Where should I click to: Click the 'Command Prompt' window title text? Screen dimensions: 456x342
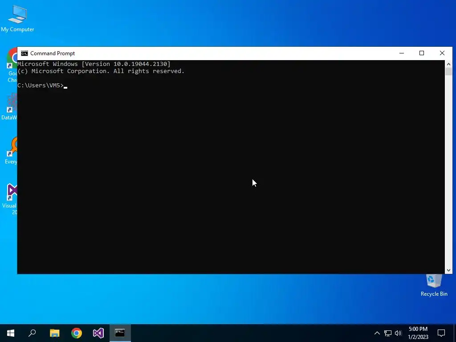[53, 53]
